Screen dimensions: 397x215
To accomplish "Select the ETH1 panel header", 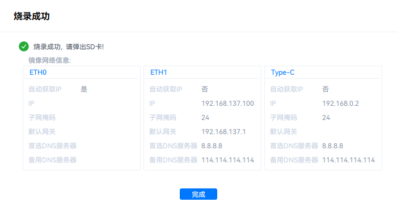I will (158, 72).
